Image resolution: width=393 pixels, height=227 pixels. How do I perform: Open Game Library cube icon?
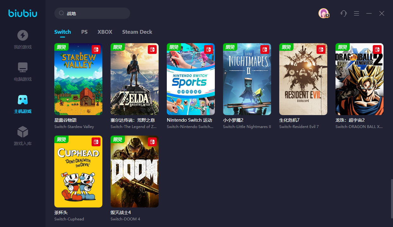(23, 132)
